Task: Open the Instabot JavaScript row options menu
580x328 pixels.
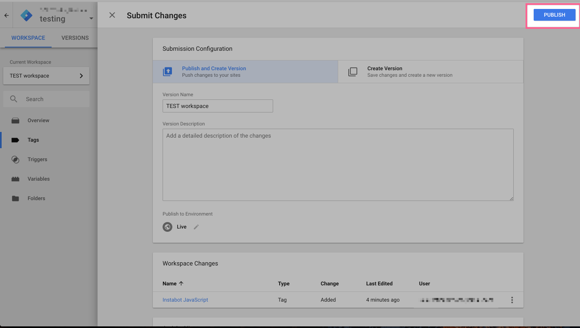Action: (x=512, y=300)
